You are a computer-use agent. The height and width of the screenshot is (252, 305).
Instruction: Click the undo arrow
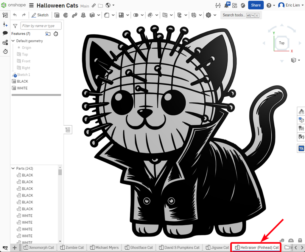tap(15, 15)
